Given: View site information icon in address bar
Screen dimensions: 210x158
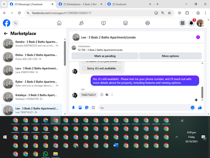Looking at the screenshot, I should point(28,13).
